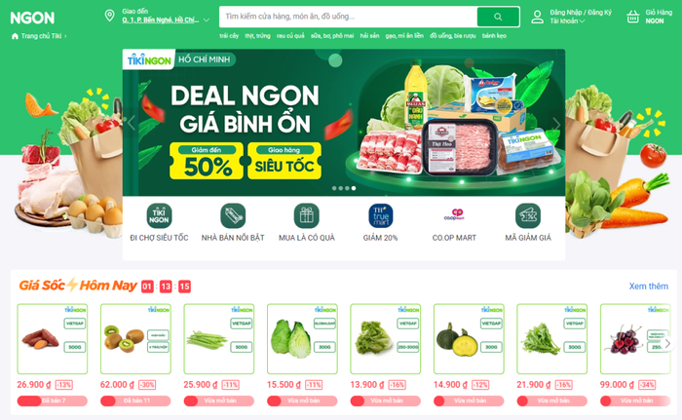Image resolution: width=682 pixels, height=420 pixels.
Task: Click the TH true mart Giảm 20% icon
Action: coord(381,216)
